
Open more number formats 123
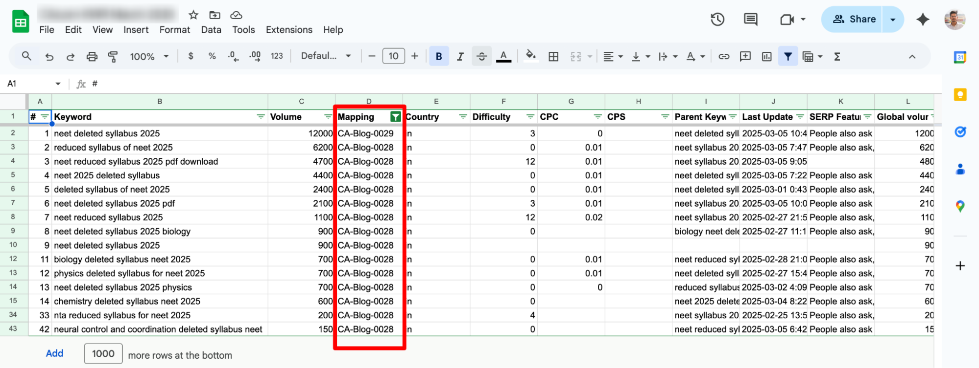coord(277,56)
